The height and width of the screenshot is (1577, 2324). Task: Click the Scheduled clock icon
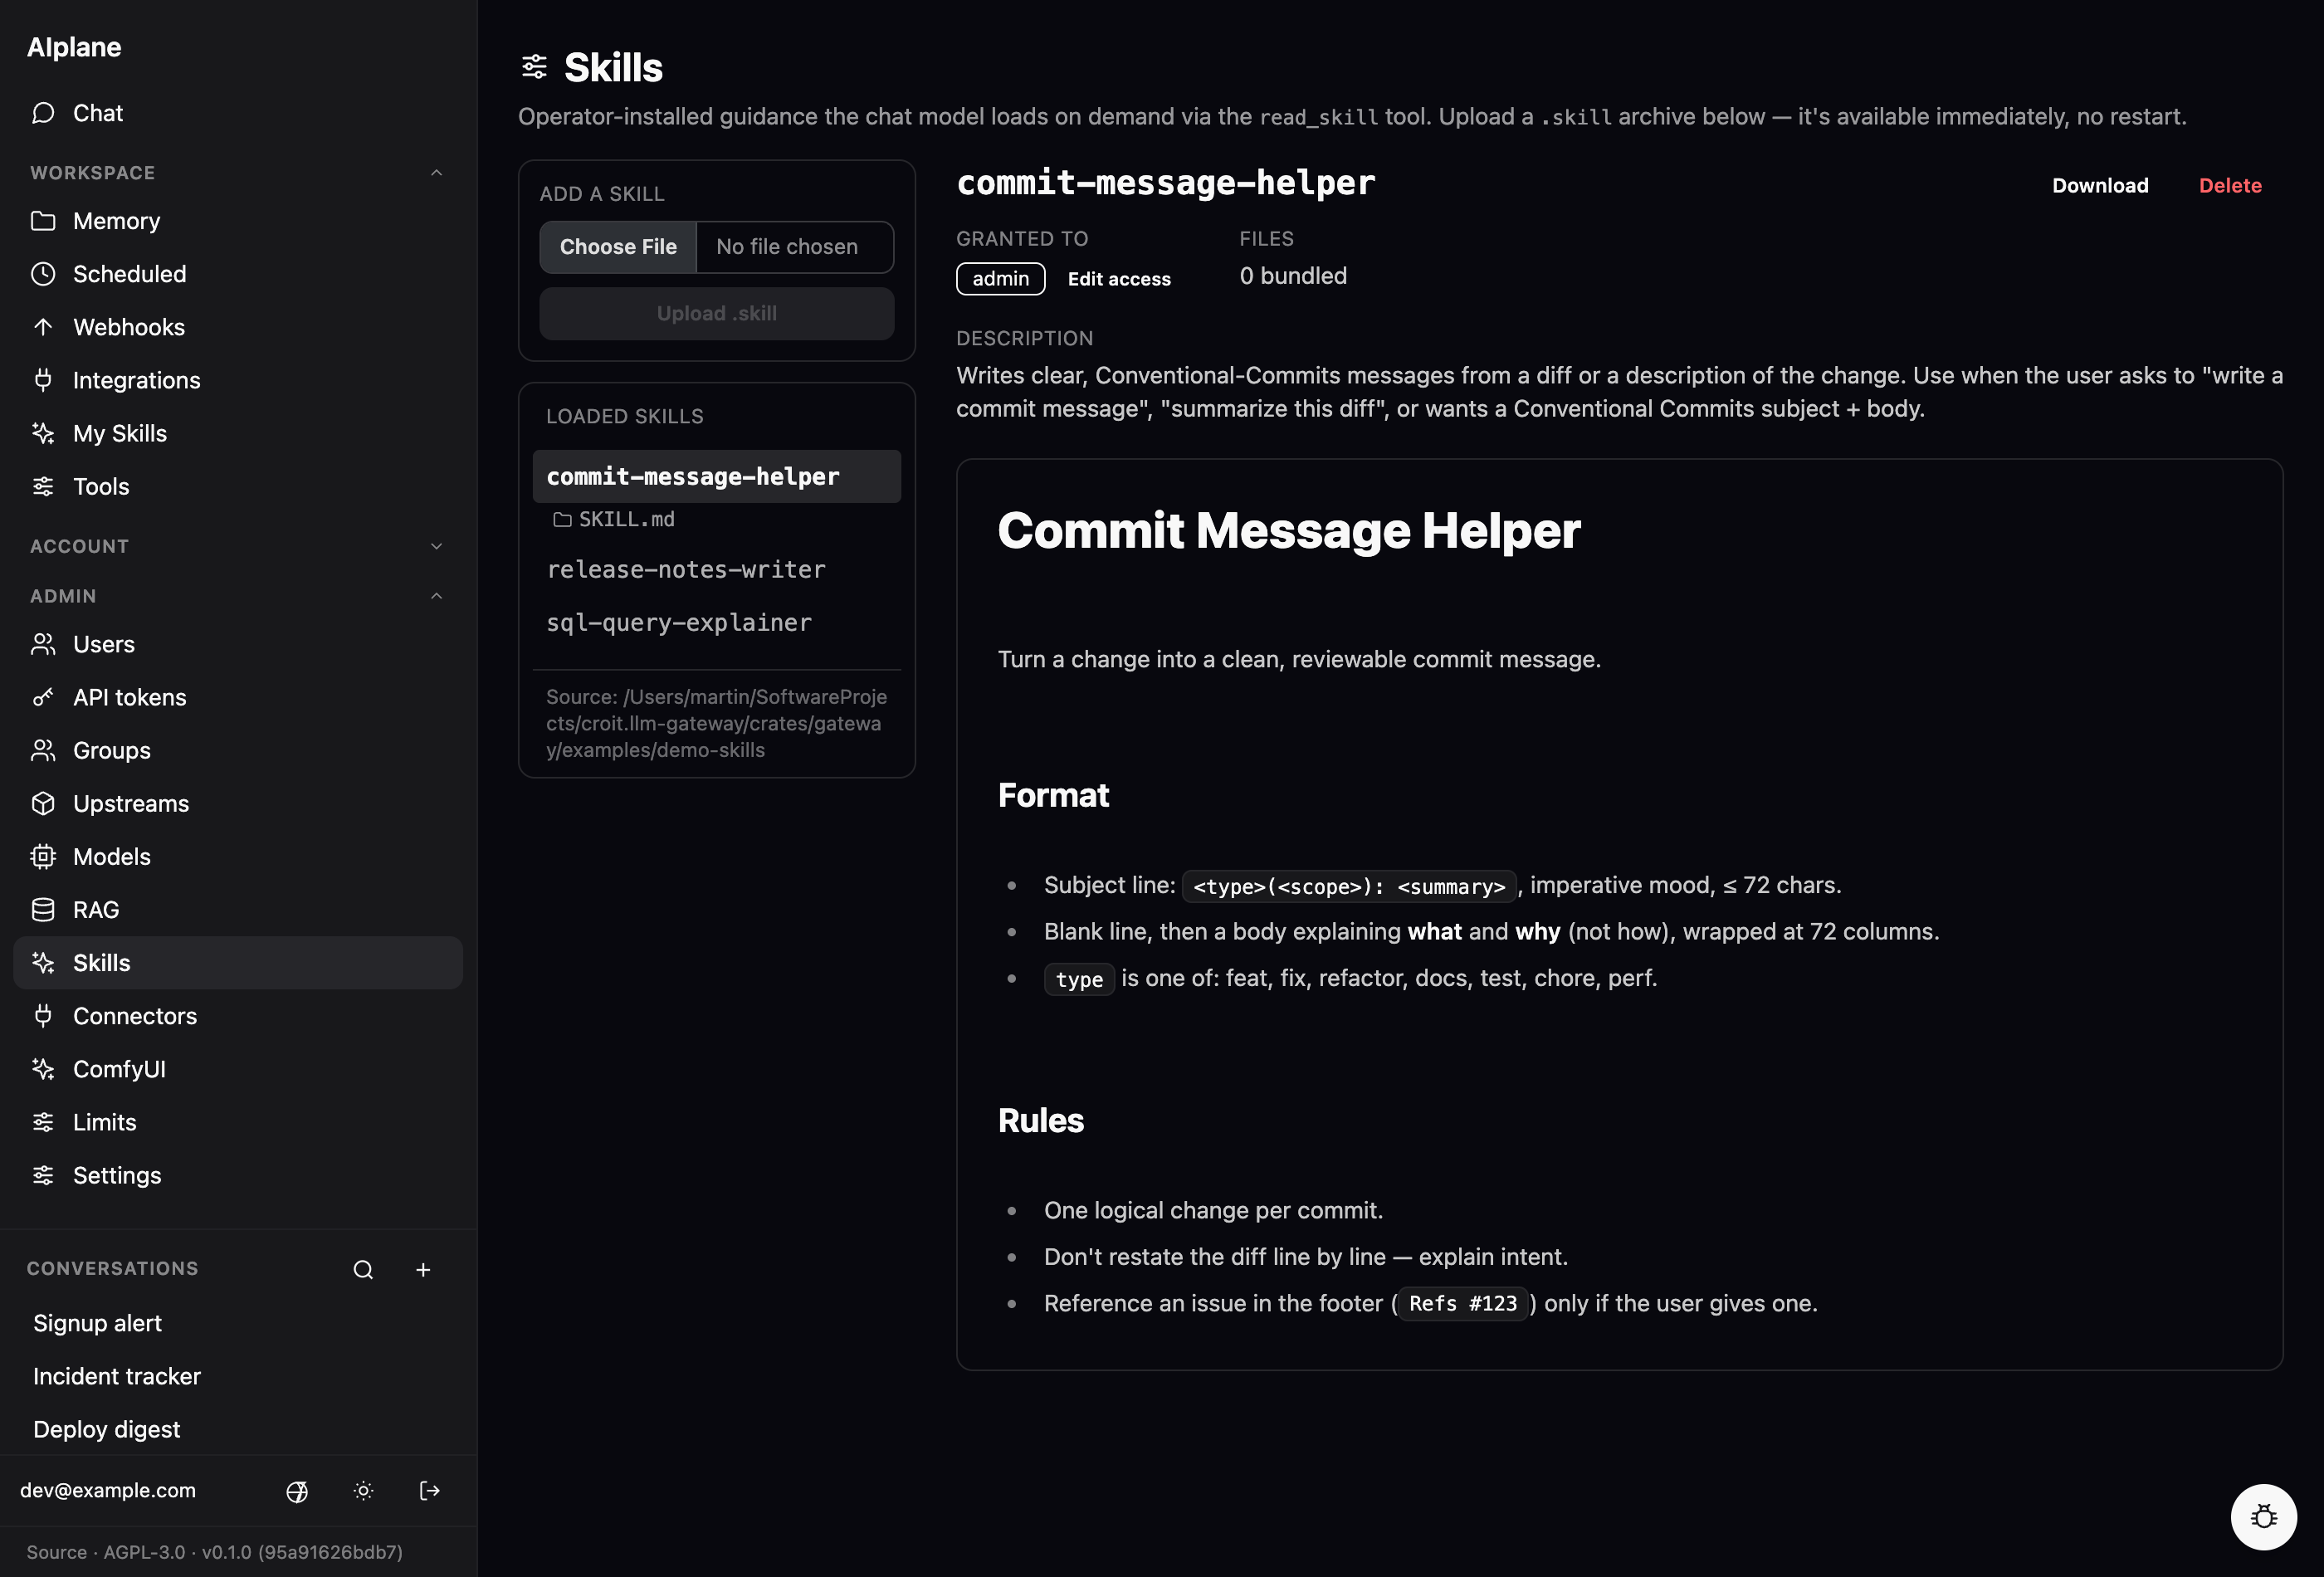[43, 274]
